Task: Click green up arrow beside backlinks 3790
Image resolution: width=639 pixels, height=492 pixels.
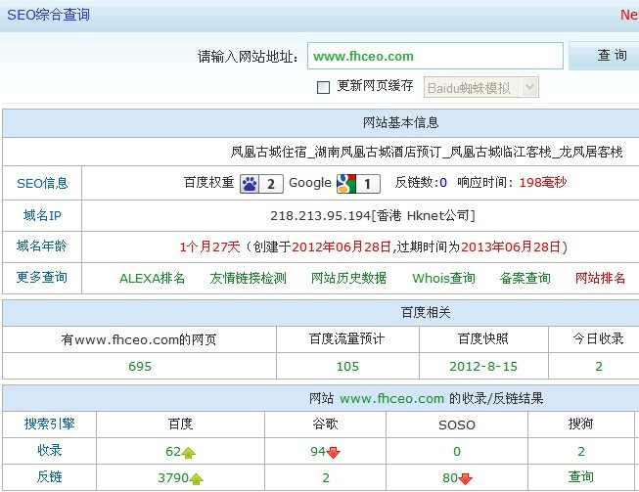Action: coord(196,478)
